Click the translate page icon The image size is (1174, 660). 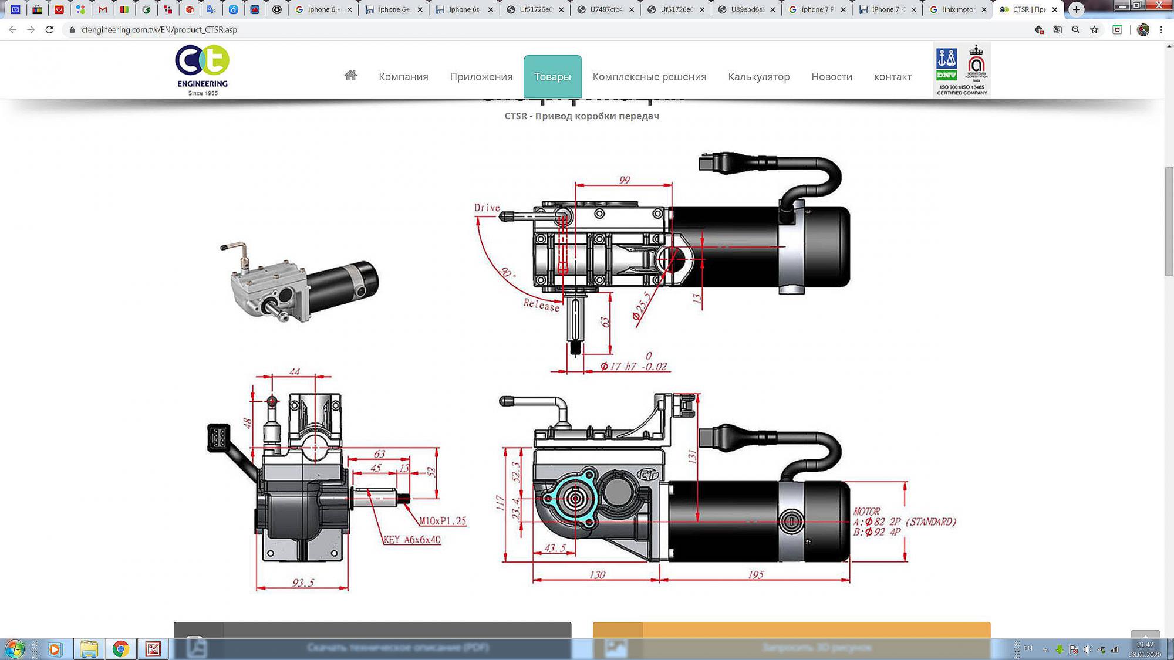click(x=1057, y=30)
